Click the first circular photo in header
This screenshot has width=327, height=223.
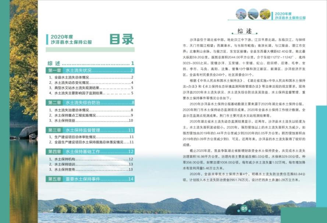241,14
